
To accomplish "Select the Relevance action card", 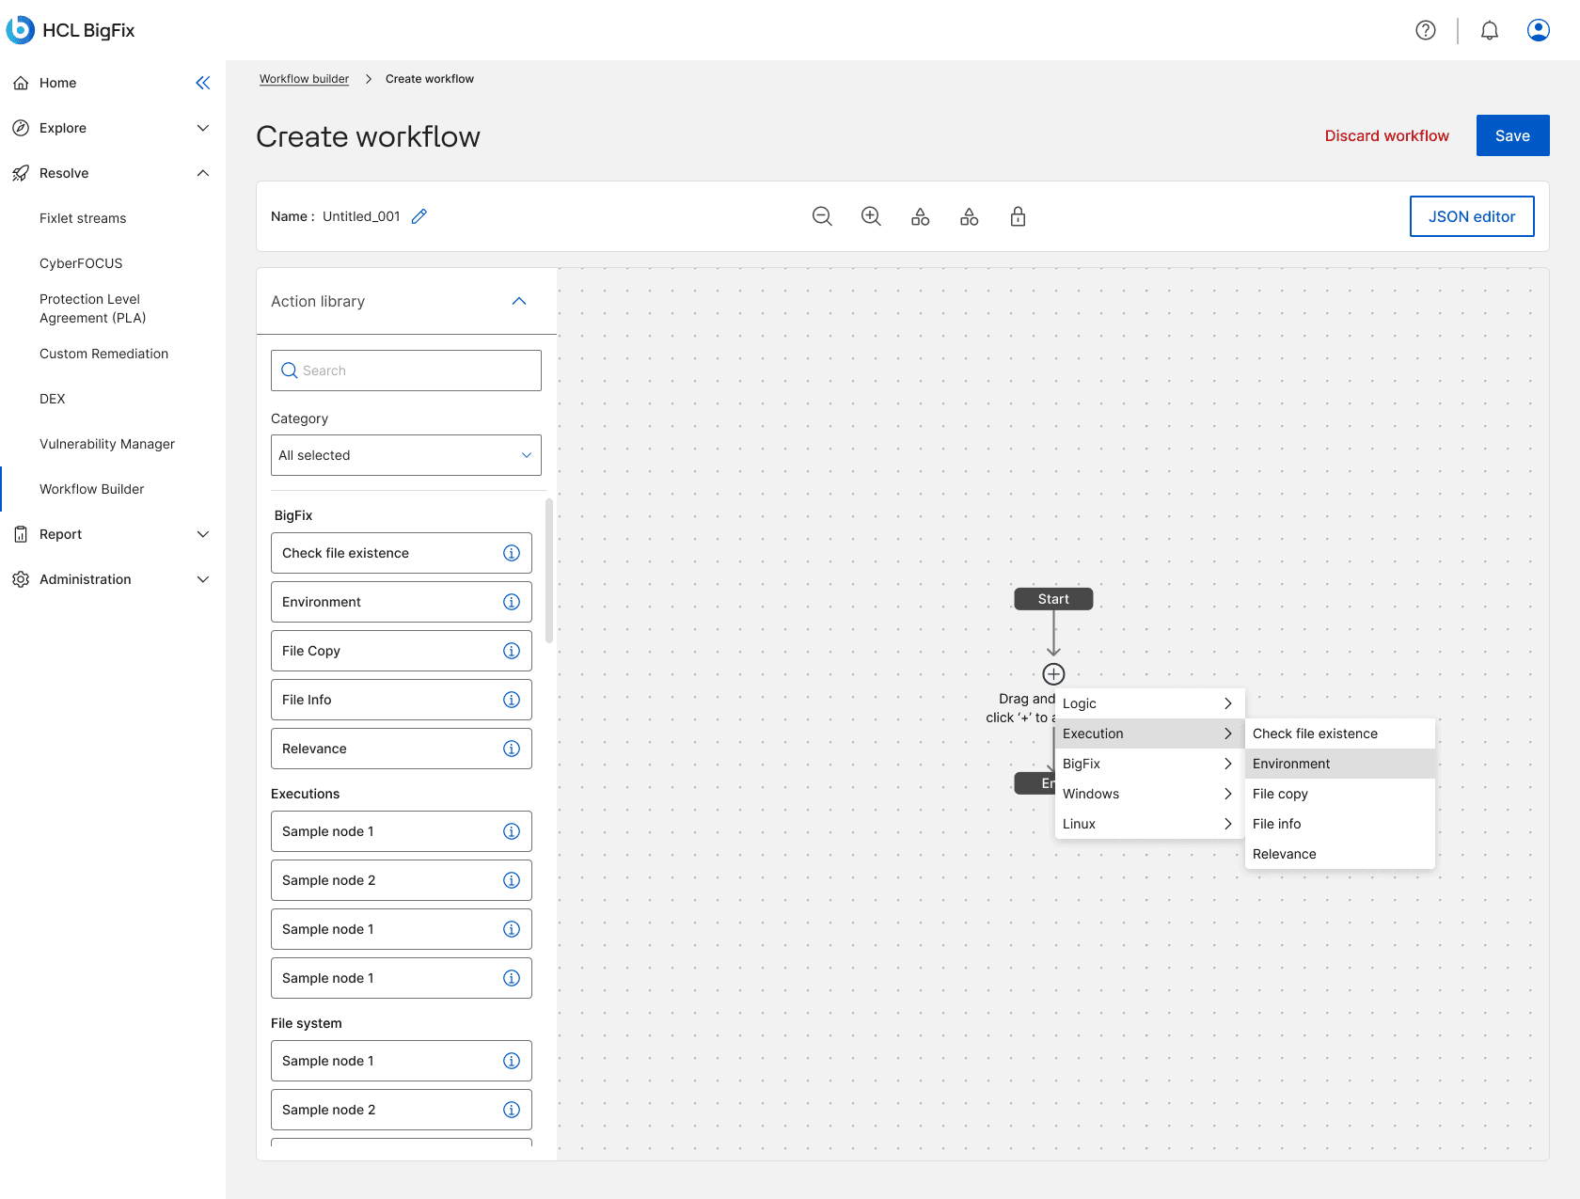I will pos(402,749).
